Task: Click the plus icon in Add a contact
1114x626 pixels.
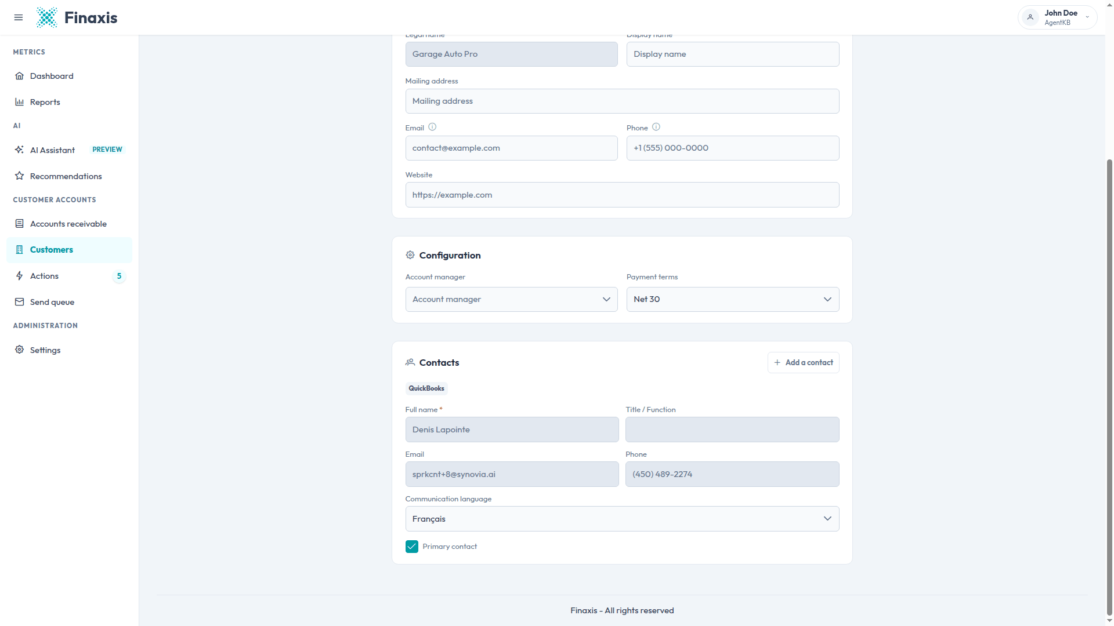Action: click(777, 362)
